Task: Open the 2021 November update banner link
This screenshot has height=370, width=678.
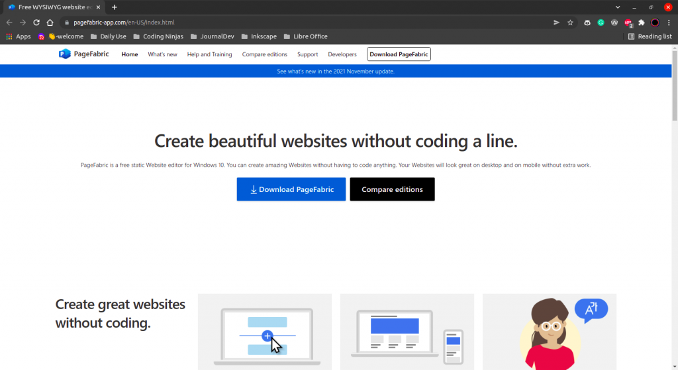Action: [x=336, y=71]
